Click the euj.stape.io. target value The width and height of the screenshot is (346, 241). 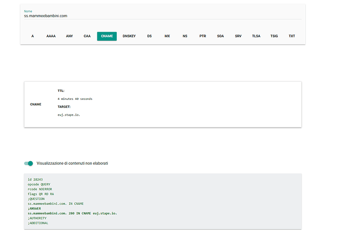pos(69,115)
